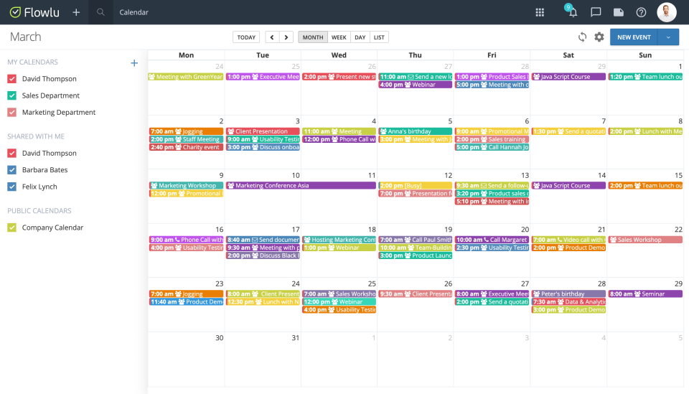Open 7:00 am Jogging event on 2nd
Screen dimensions: 689x394
(187, 131)
